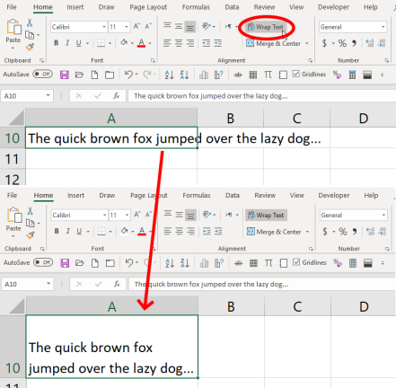Screen dimensions: 396x388
Task: Click the red Font Color icon in the top ribbon
Action: pyautogui.click(x=141, y=43)
